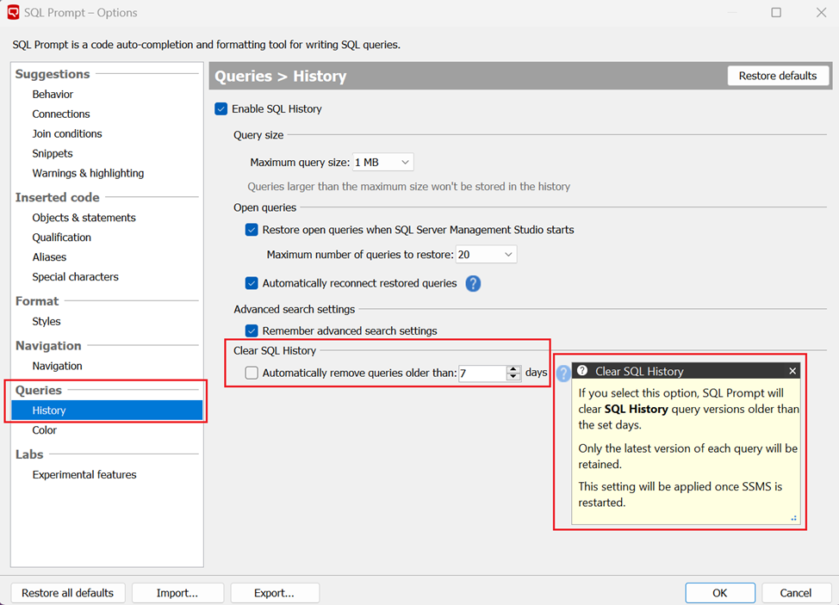Open the Navigation options page

[57, 366]
